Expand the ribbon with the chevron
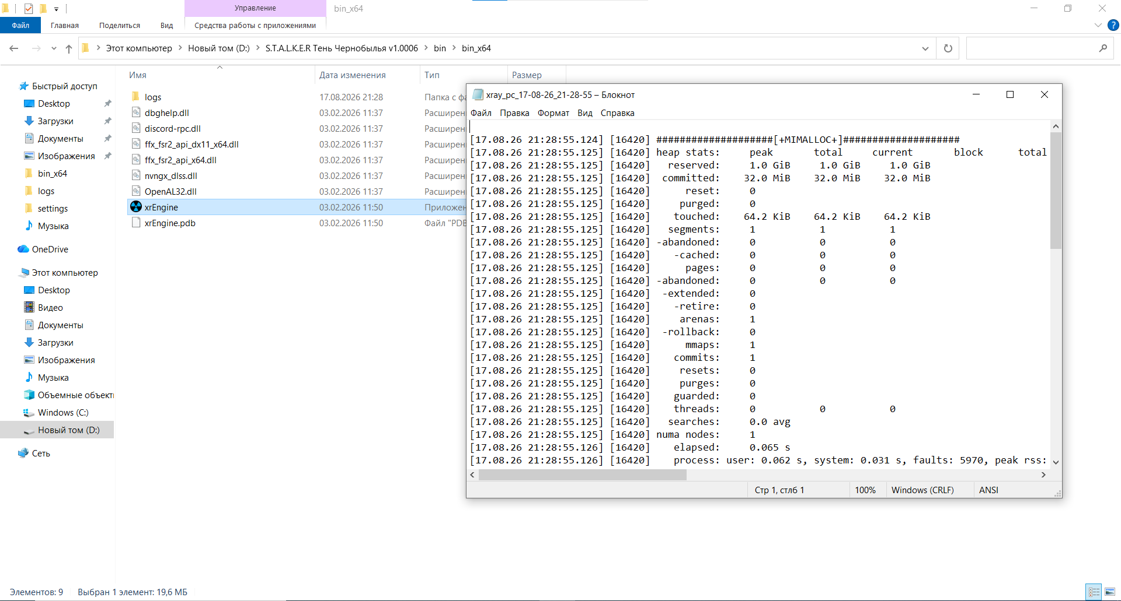The width and height of the screenshot is (1121, 601). pos(1098,25)
